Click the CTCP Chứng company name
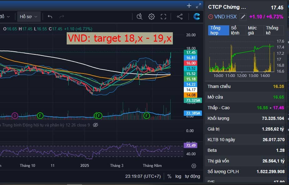 pyautogui.click(x=227, y=7)
